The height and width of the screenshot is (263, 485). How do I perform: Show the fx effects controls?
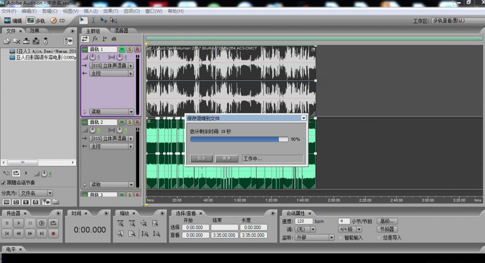95,39
